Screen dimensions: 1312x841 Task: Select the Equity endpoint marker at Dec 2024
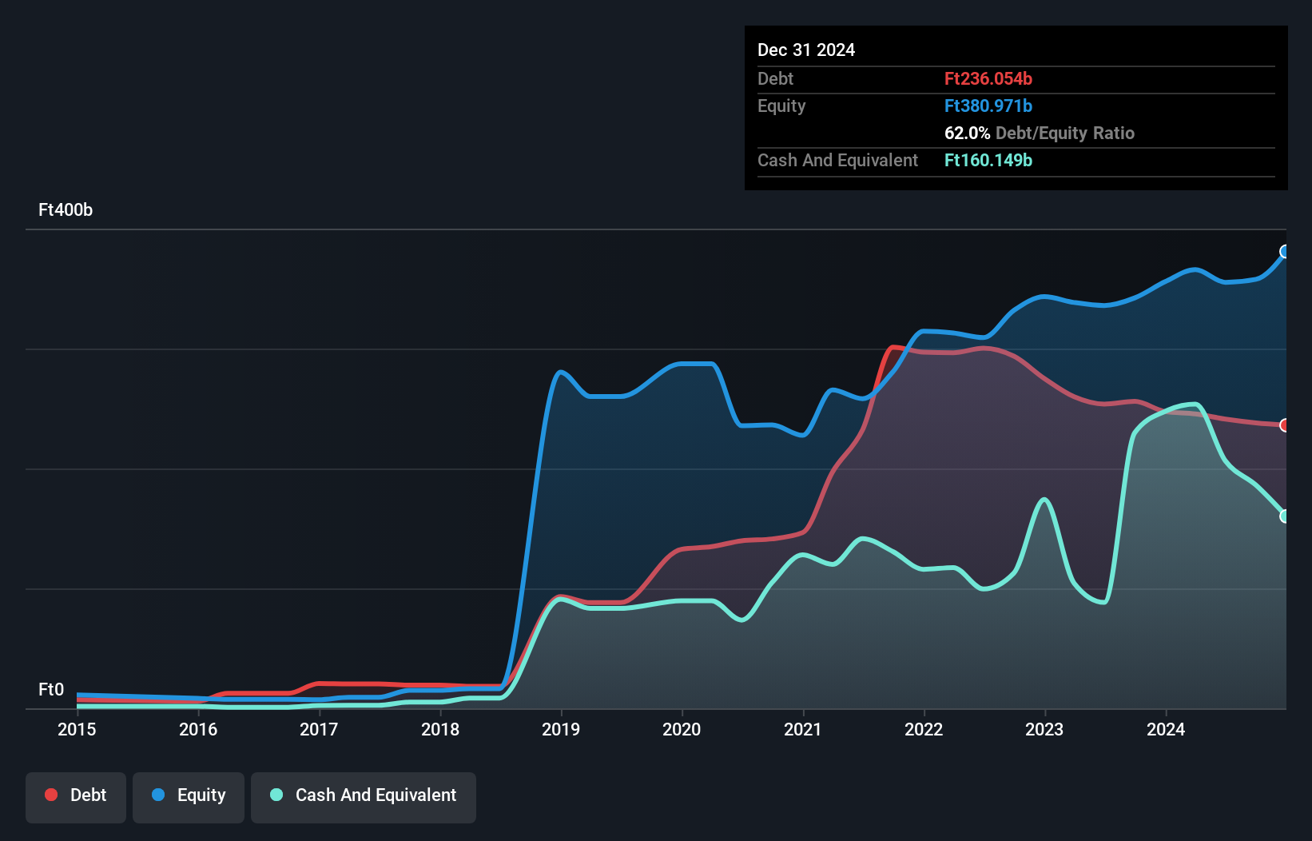(x=1286, y=252)
